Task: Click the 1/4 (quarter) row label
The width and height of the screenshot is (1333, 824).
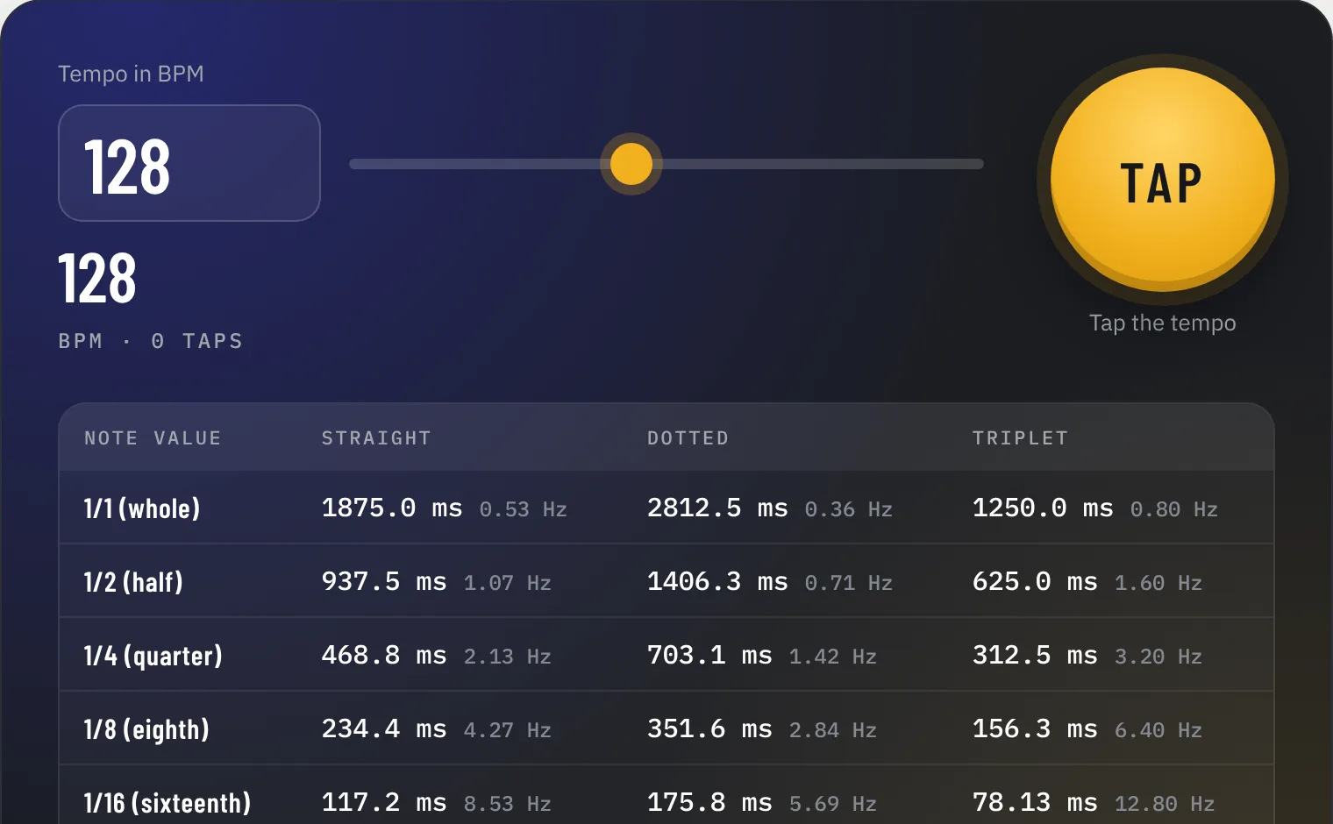Action: pos(153,656)
